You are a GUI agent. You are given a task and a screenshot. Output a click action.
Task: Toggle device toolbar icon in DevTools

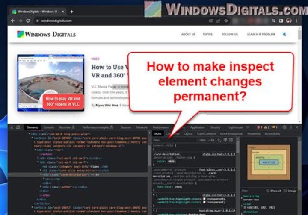[18, 127]
